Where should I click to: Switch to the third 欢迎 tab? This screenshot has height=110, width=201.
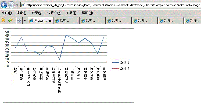point(119,21)
